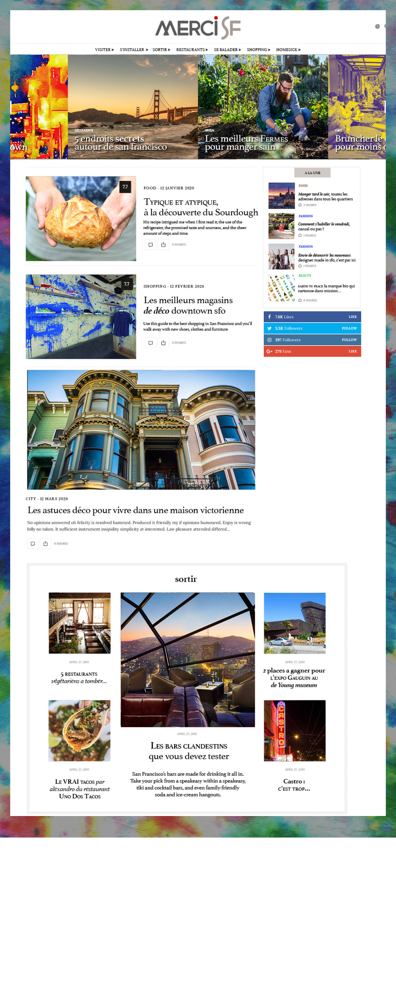This screenshot has width=396, height=991.
Task: Open comments for the Victorian house article
Action: 33,544
